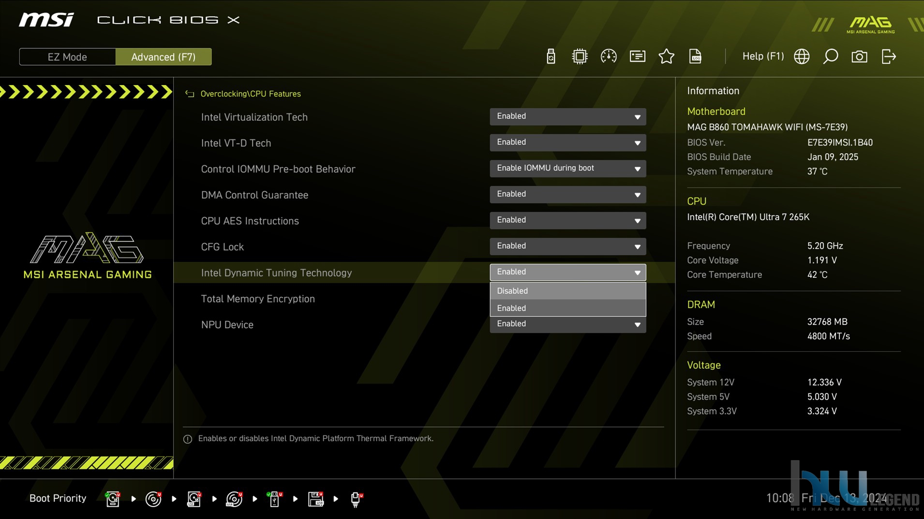Select the hard disk boot device icon

point(113,499)
